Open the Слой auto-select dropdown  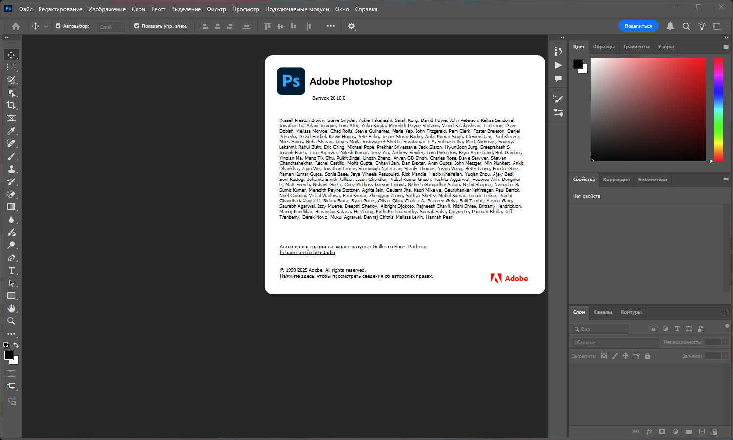[x=111, y=27]
